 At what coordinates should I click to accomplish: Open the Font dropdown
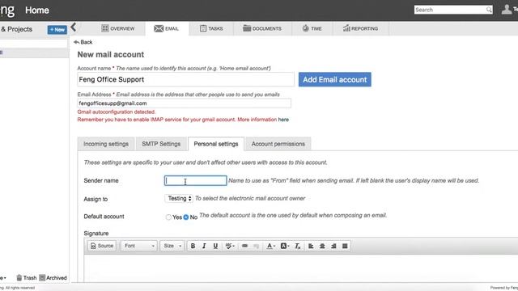(x=139, y=246)
